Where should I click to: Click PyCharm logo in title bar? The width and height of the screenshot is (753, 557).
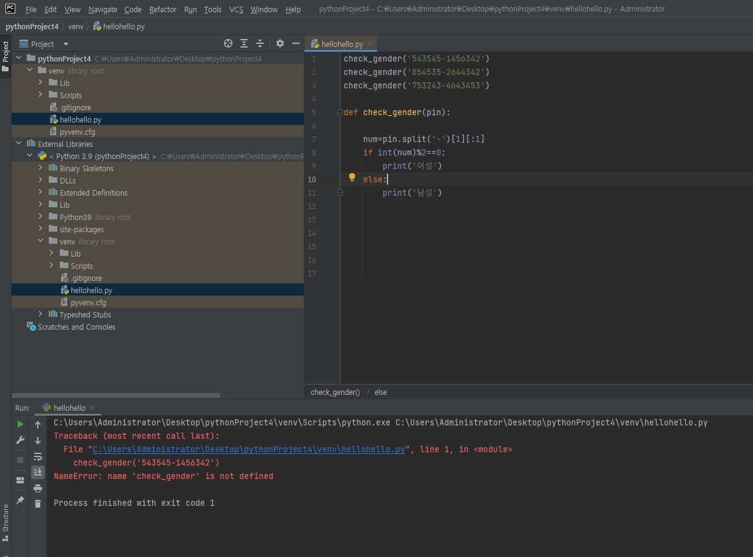point(11,9)
